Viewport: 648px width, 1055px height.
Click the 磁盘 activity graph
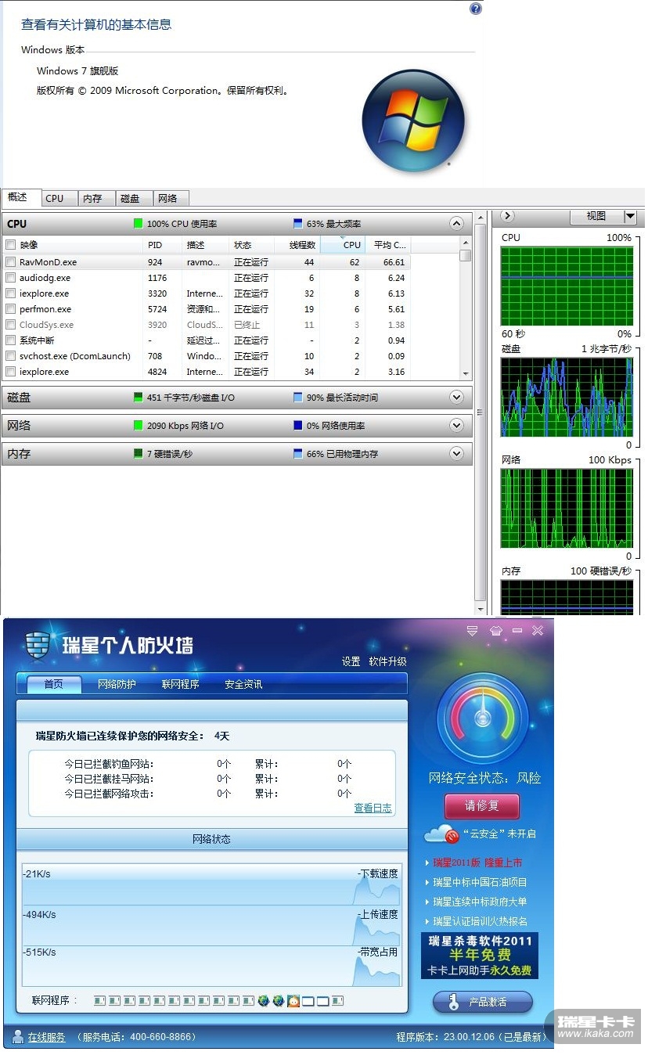[567, 398]
